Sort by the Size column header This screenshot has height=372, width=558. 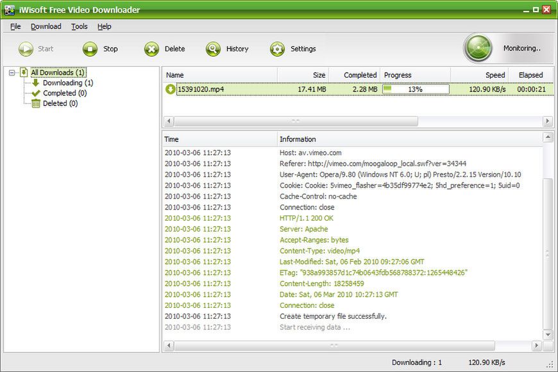303,75
